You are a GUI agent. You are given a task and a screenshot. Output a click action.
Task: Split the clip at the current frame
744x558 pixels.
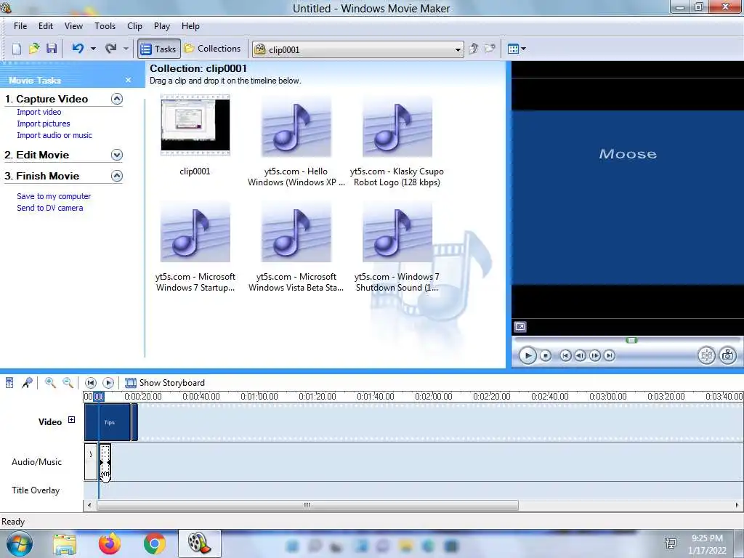[706, 355]
